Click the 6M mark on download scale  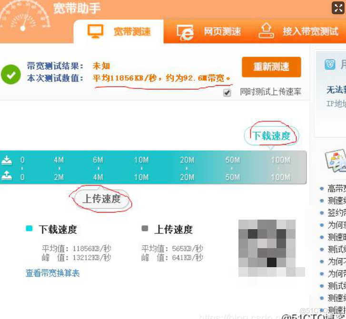[98, 160]
